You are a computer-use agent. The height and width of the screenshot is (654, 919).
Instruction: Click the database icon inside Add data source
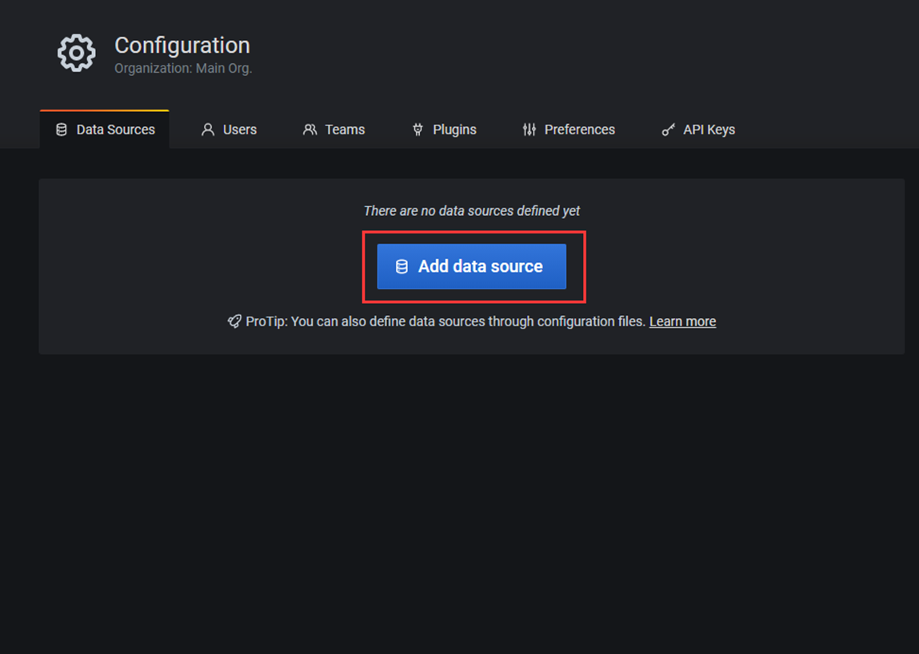402,267
